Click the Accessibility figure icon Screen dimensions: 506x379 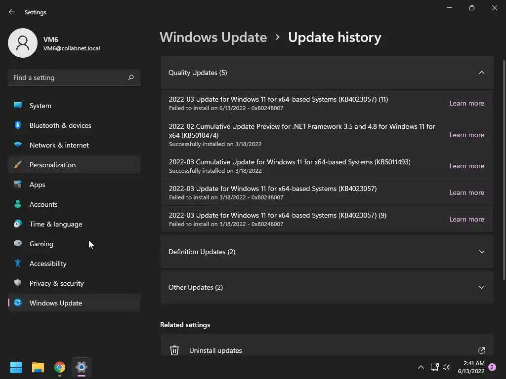(x=18, y=264)
